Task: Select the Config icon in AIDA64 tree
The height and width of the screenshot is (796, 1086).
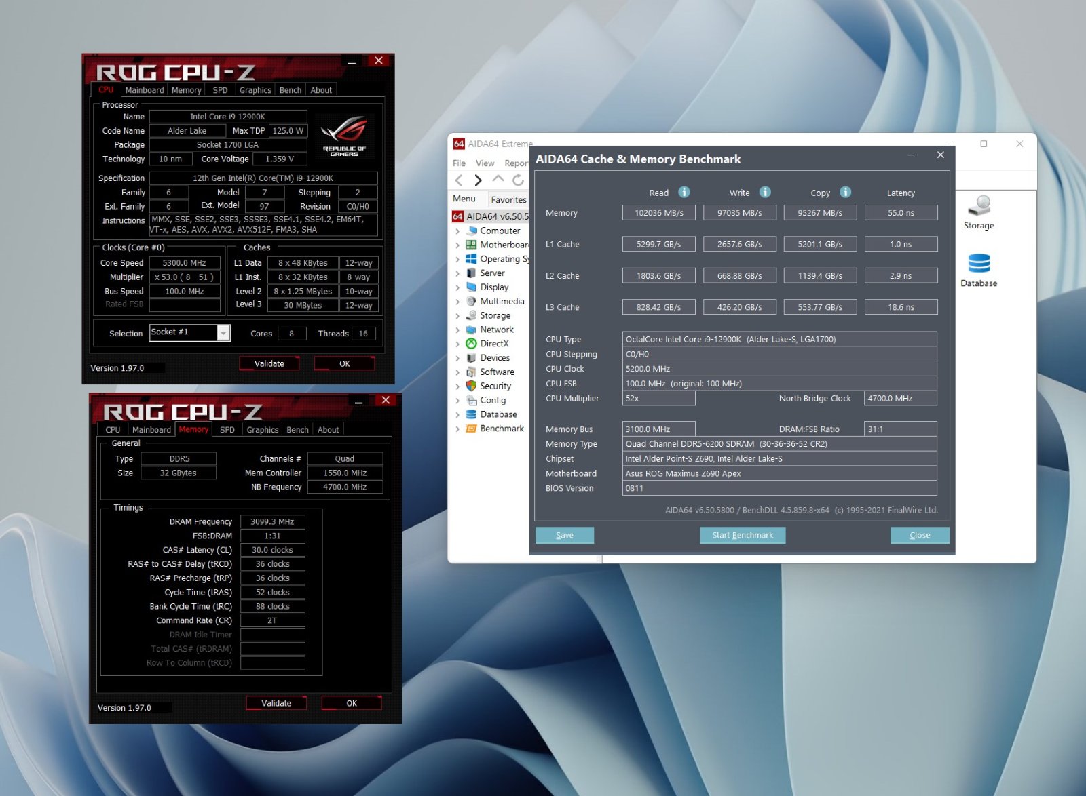Action: tap(471, 400)
